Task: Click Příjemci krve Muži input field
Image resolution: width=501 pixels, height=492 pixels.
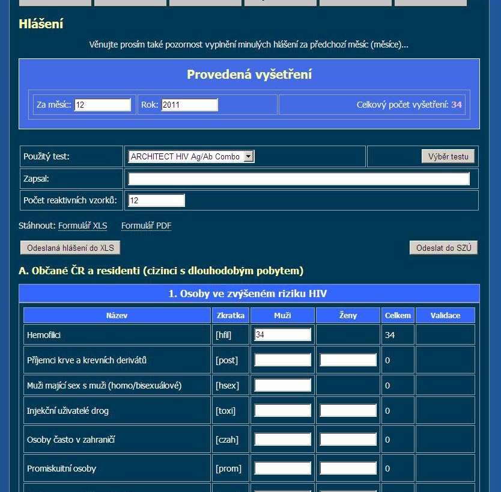Action: [282, 360]
